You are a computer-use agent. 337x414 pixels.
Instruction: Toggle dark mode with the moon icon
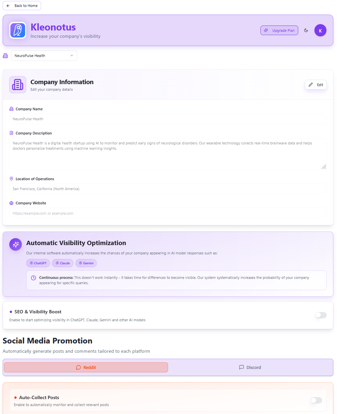(306, 30)
